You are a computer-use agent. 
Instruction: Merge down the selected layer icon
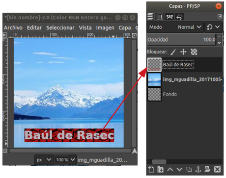[207, 169]
